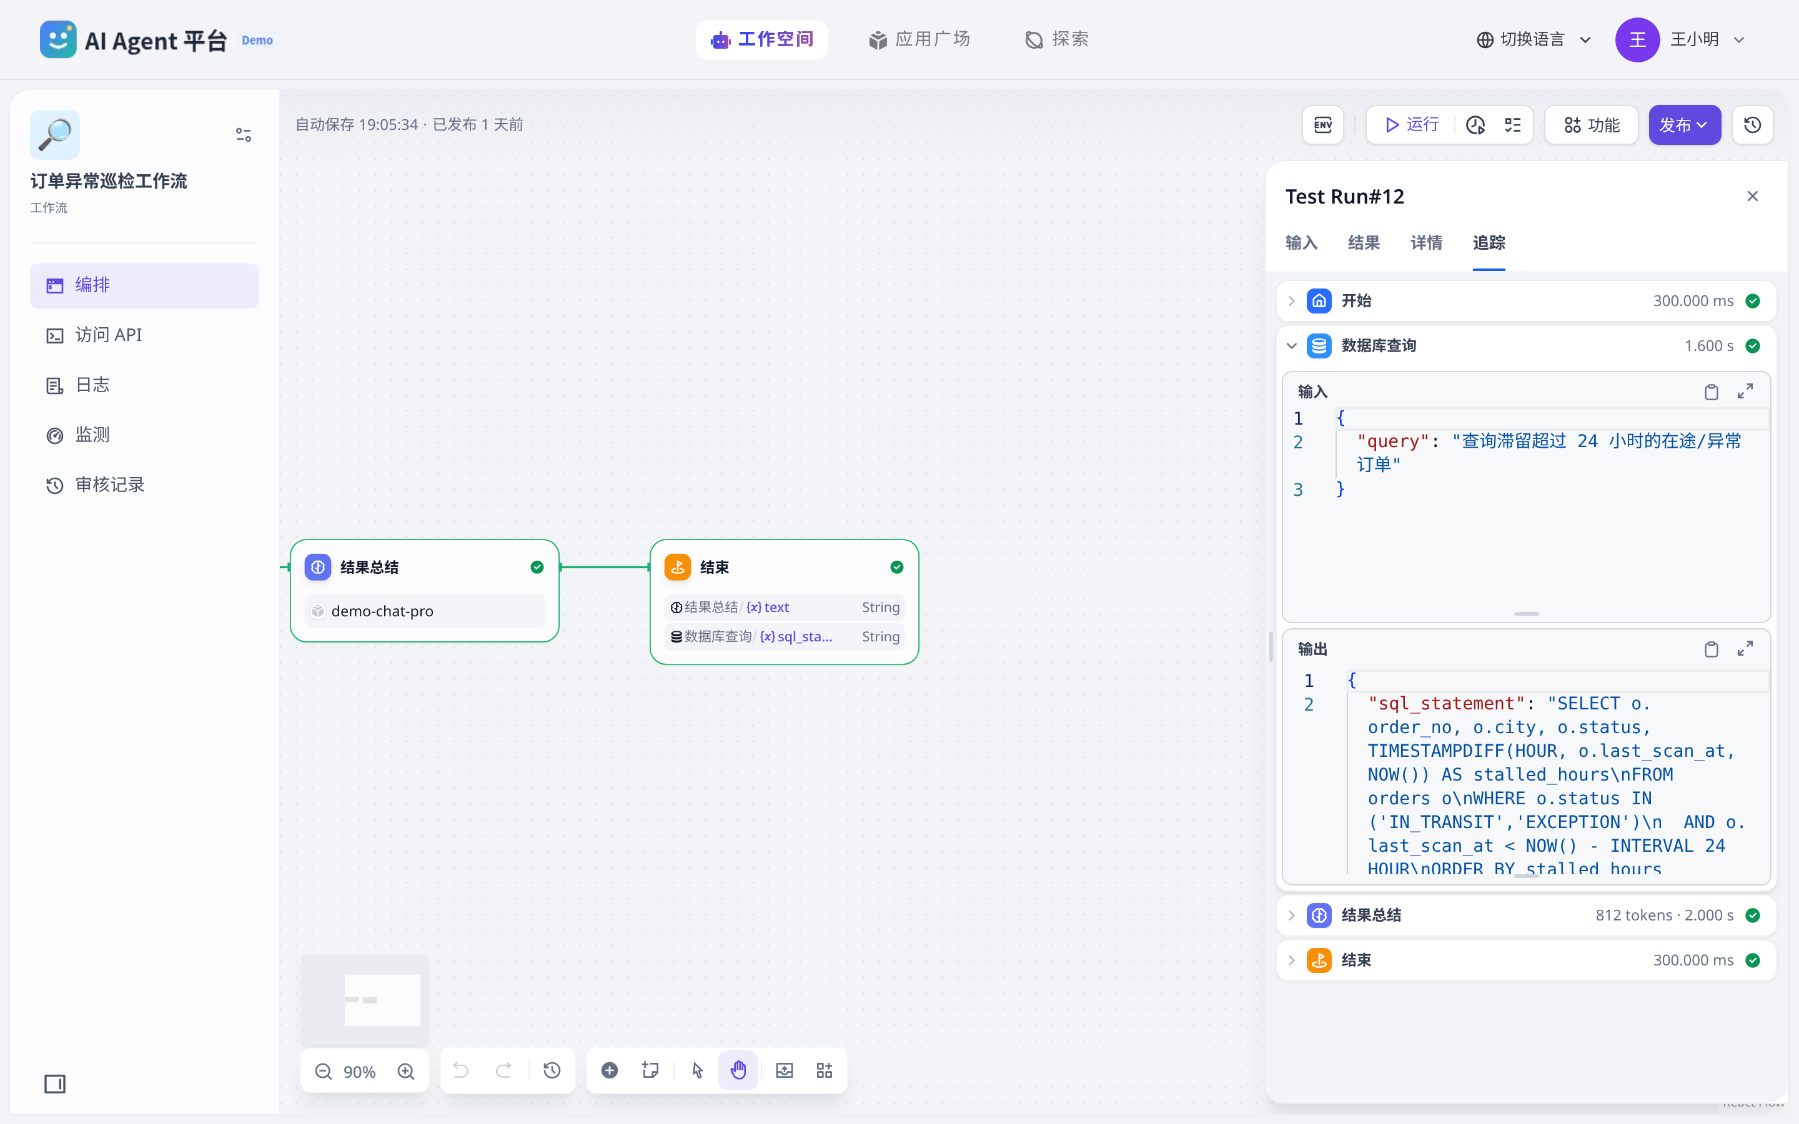Open the checklist icon next to run
The image size is (1799, 1124).
tap(1513, 125)
